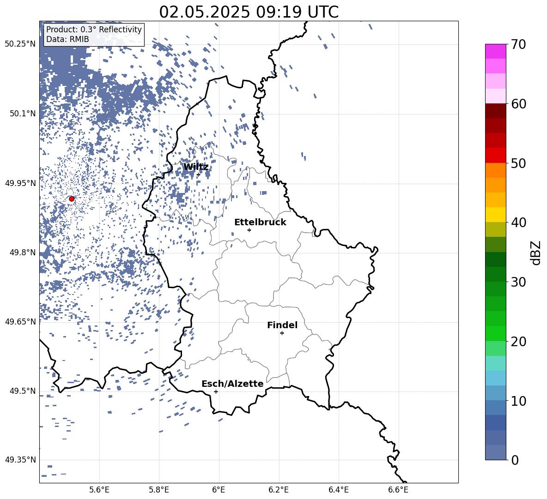Click the latitude label '49.65°N'

point(20,322)
